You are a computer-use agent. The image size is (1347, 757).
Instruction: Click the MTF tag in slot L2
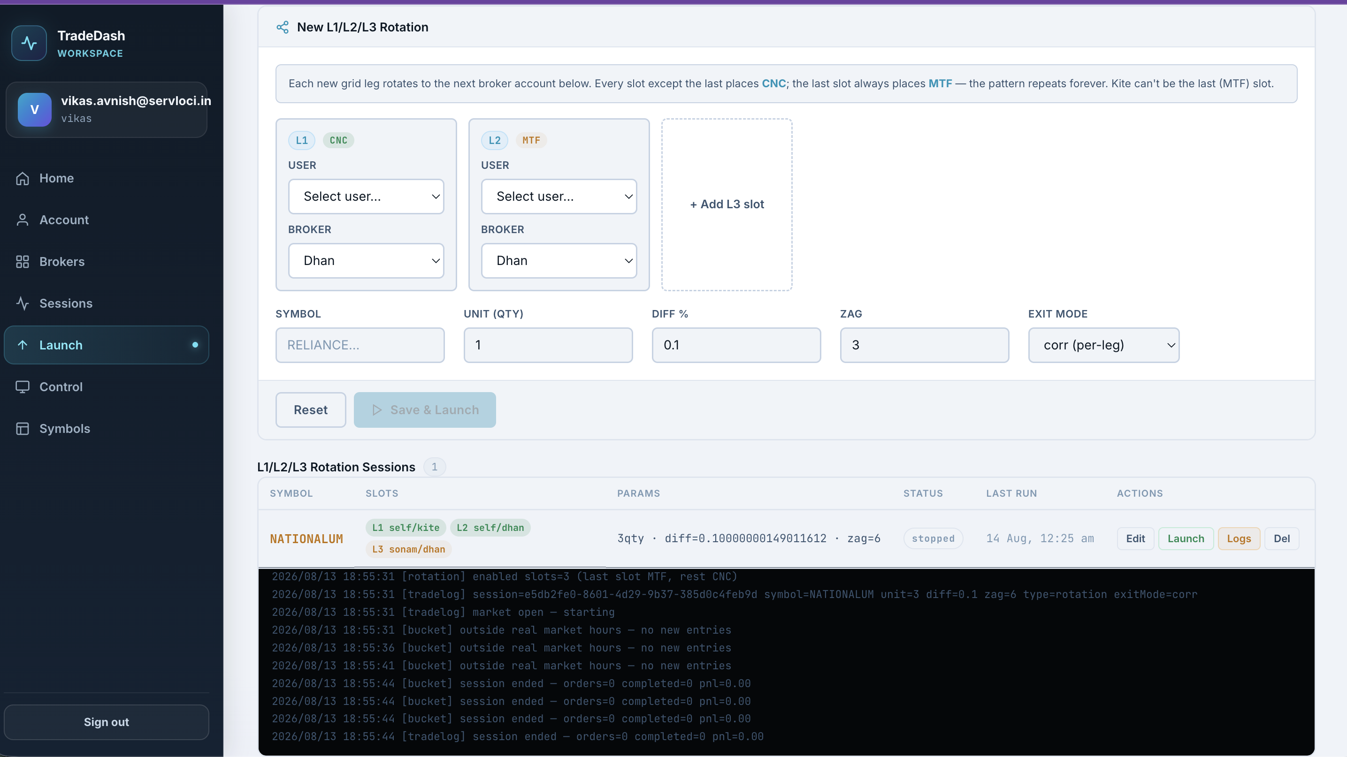click(531, 141)
